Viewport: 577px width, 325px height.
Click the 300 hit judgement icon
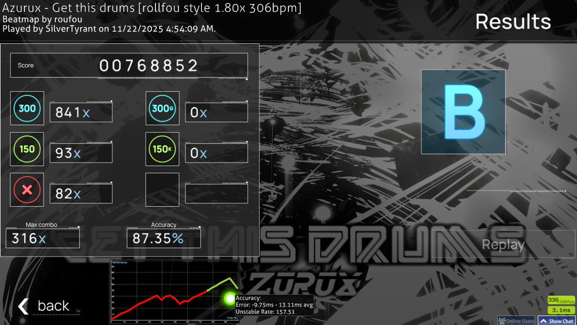[27, 108]
